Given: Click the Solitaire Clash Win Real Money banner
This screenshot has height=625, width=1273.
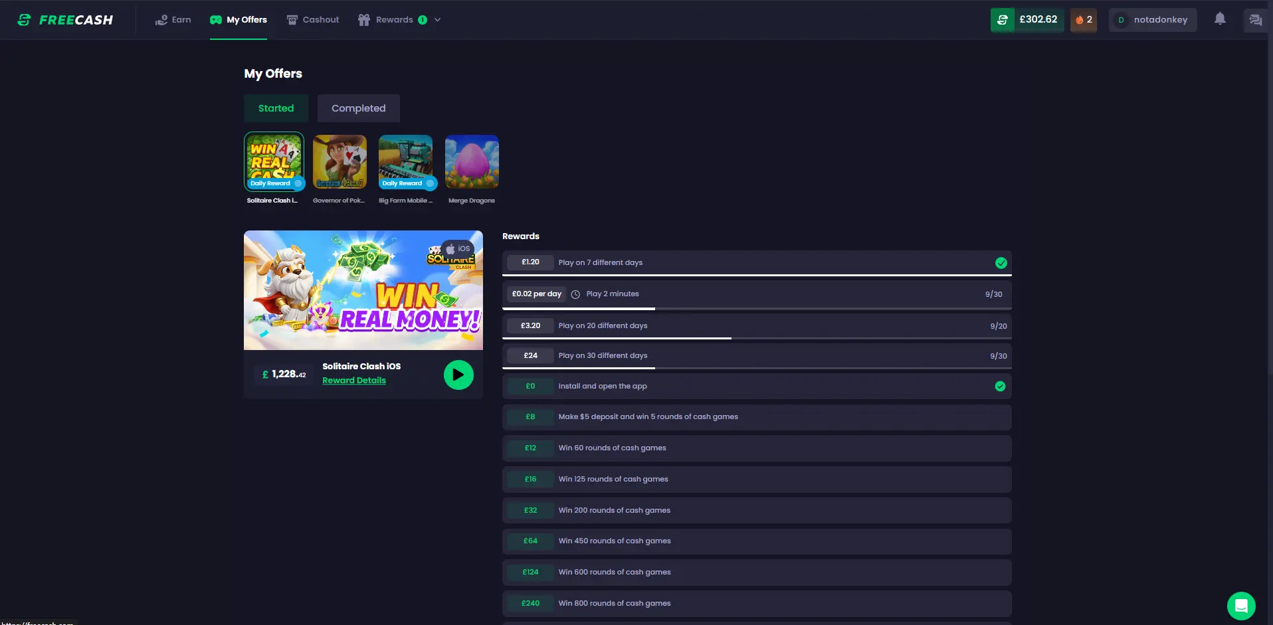Looking at the screenshot, I should [363, 290].
